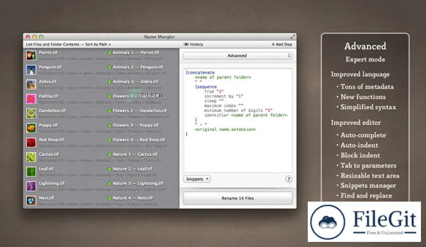
Task: Open the Advanced action type dropdown
Action: tap(238, 56)
